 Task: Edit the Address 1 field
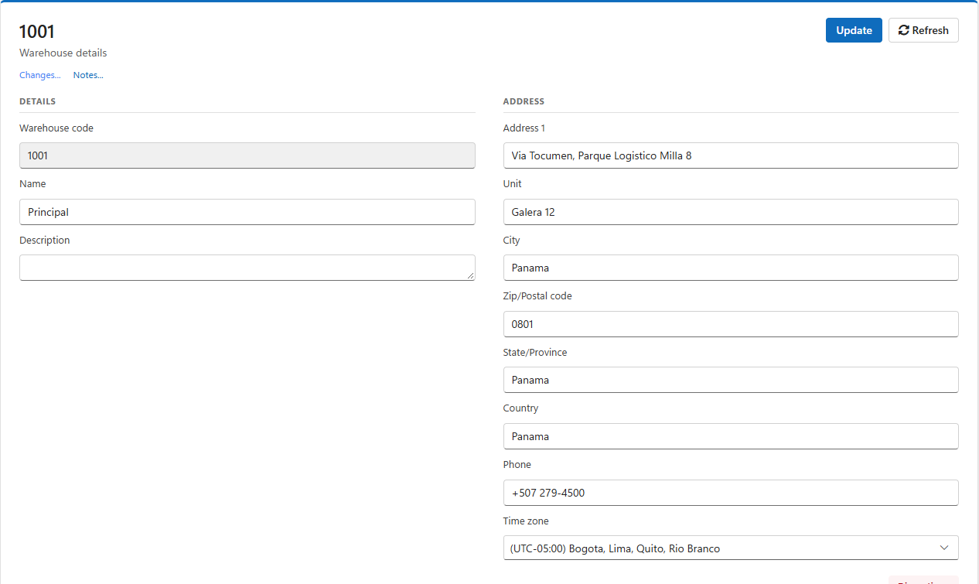(x=731, y=155)
